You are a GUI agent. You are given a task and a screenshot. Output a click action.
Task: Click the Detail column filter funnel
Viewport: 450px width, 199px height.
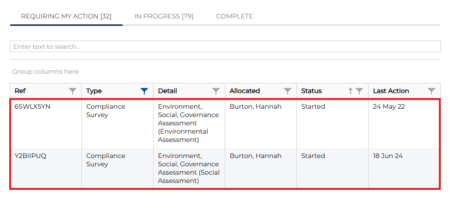[216, 91]
